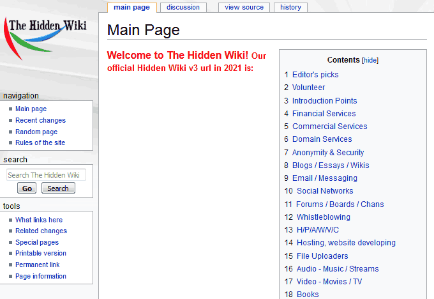Jump to Blogs / Essays / Wikis
The width and height of the screenshot is (434, 299).
[331, 165]
